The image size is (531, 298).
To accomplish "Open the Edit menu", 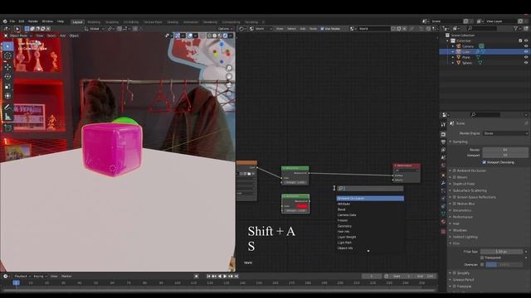I will [22, 22].
